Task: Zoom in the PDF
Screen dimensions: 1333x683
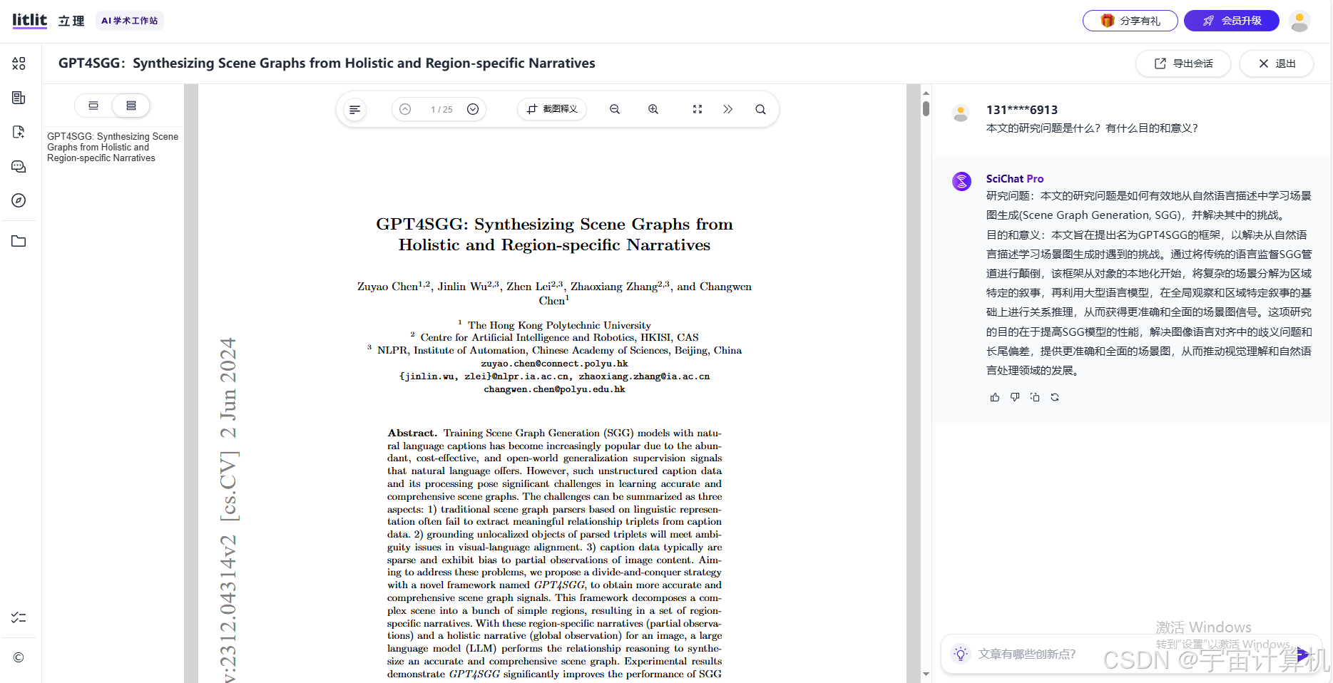Action: [x=653, y=109]
